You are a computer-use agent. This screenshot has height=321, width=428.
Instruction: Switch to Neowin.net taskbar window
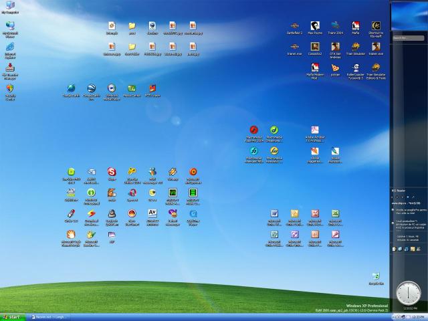point(49,317)
